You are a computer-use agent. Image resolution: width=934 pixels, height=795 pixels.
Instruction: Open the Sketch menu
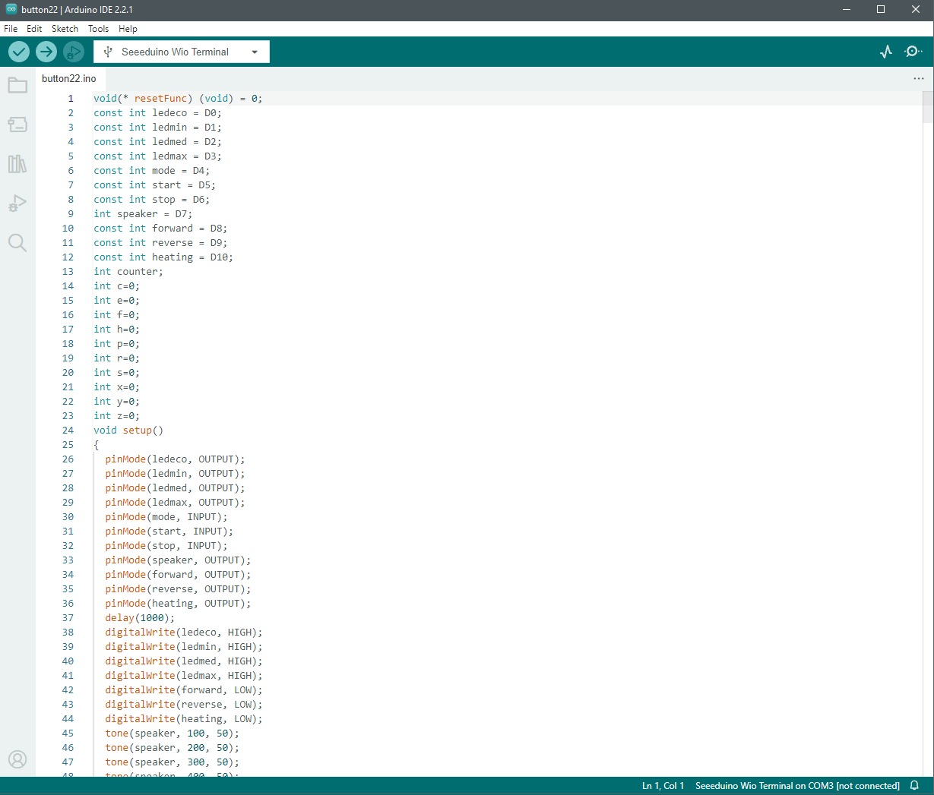[x=65, y=29]
